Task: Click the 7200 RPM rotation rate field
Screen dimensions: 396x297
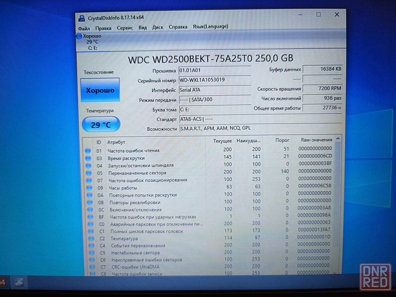Action: coord(322,88)
